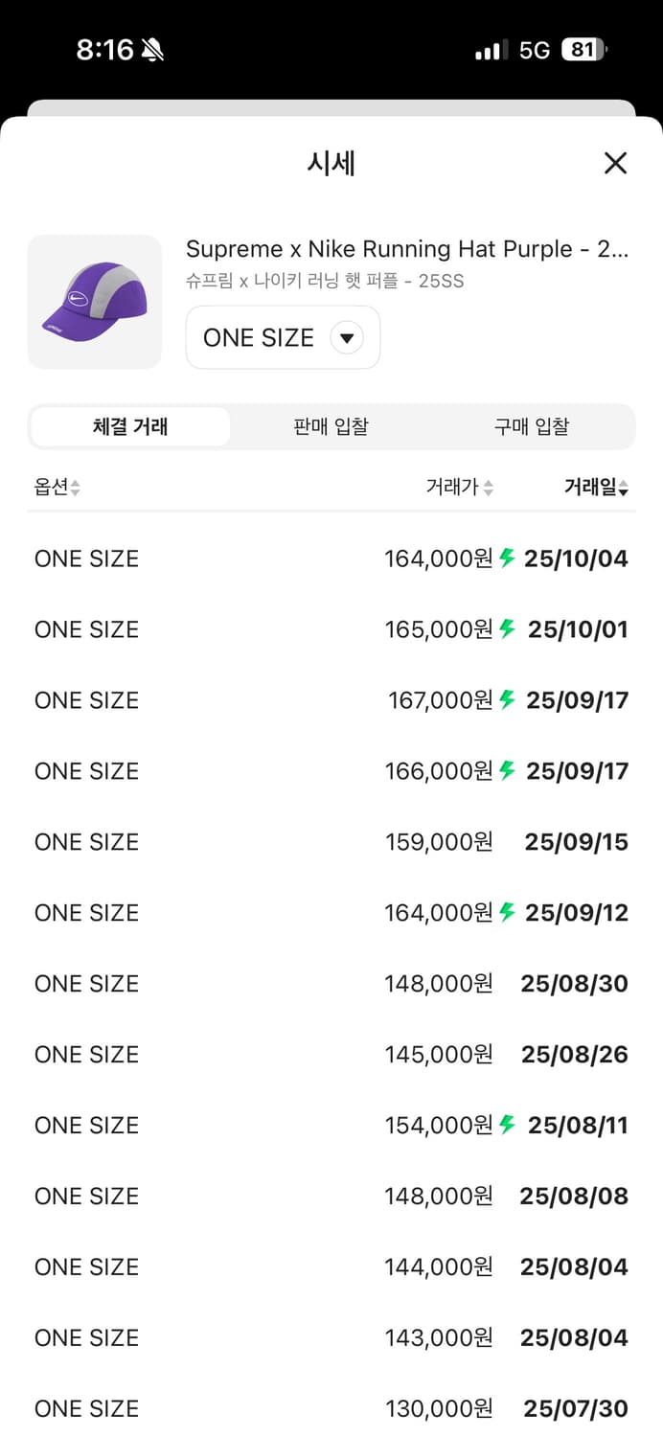Tap lightning icon on 165,000원 trade
The width and height of the screenshot is (663, 1437).
tap(508, 628)
